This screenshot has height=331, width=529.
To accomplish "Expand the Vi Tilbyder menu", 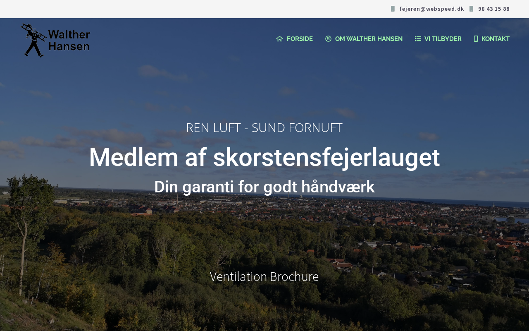I will 443,39.
